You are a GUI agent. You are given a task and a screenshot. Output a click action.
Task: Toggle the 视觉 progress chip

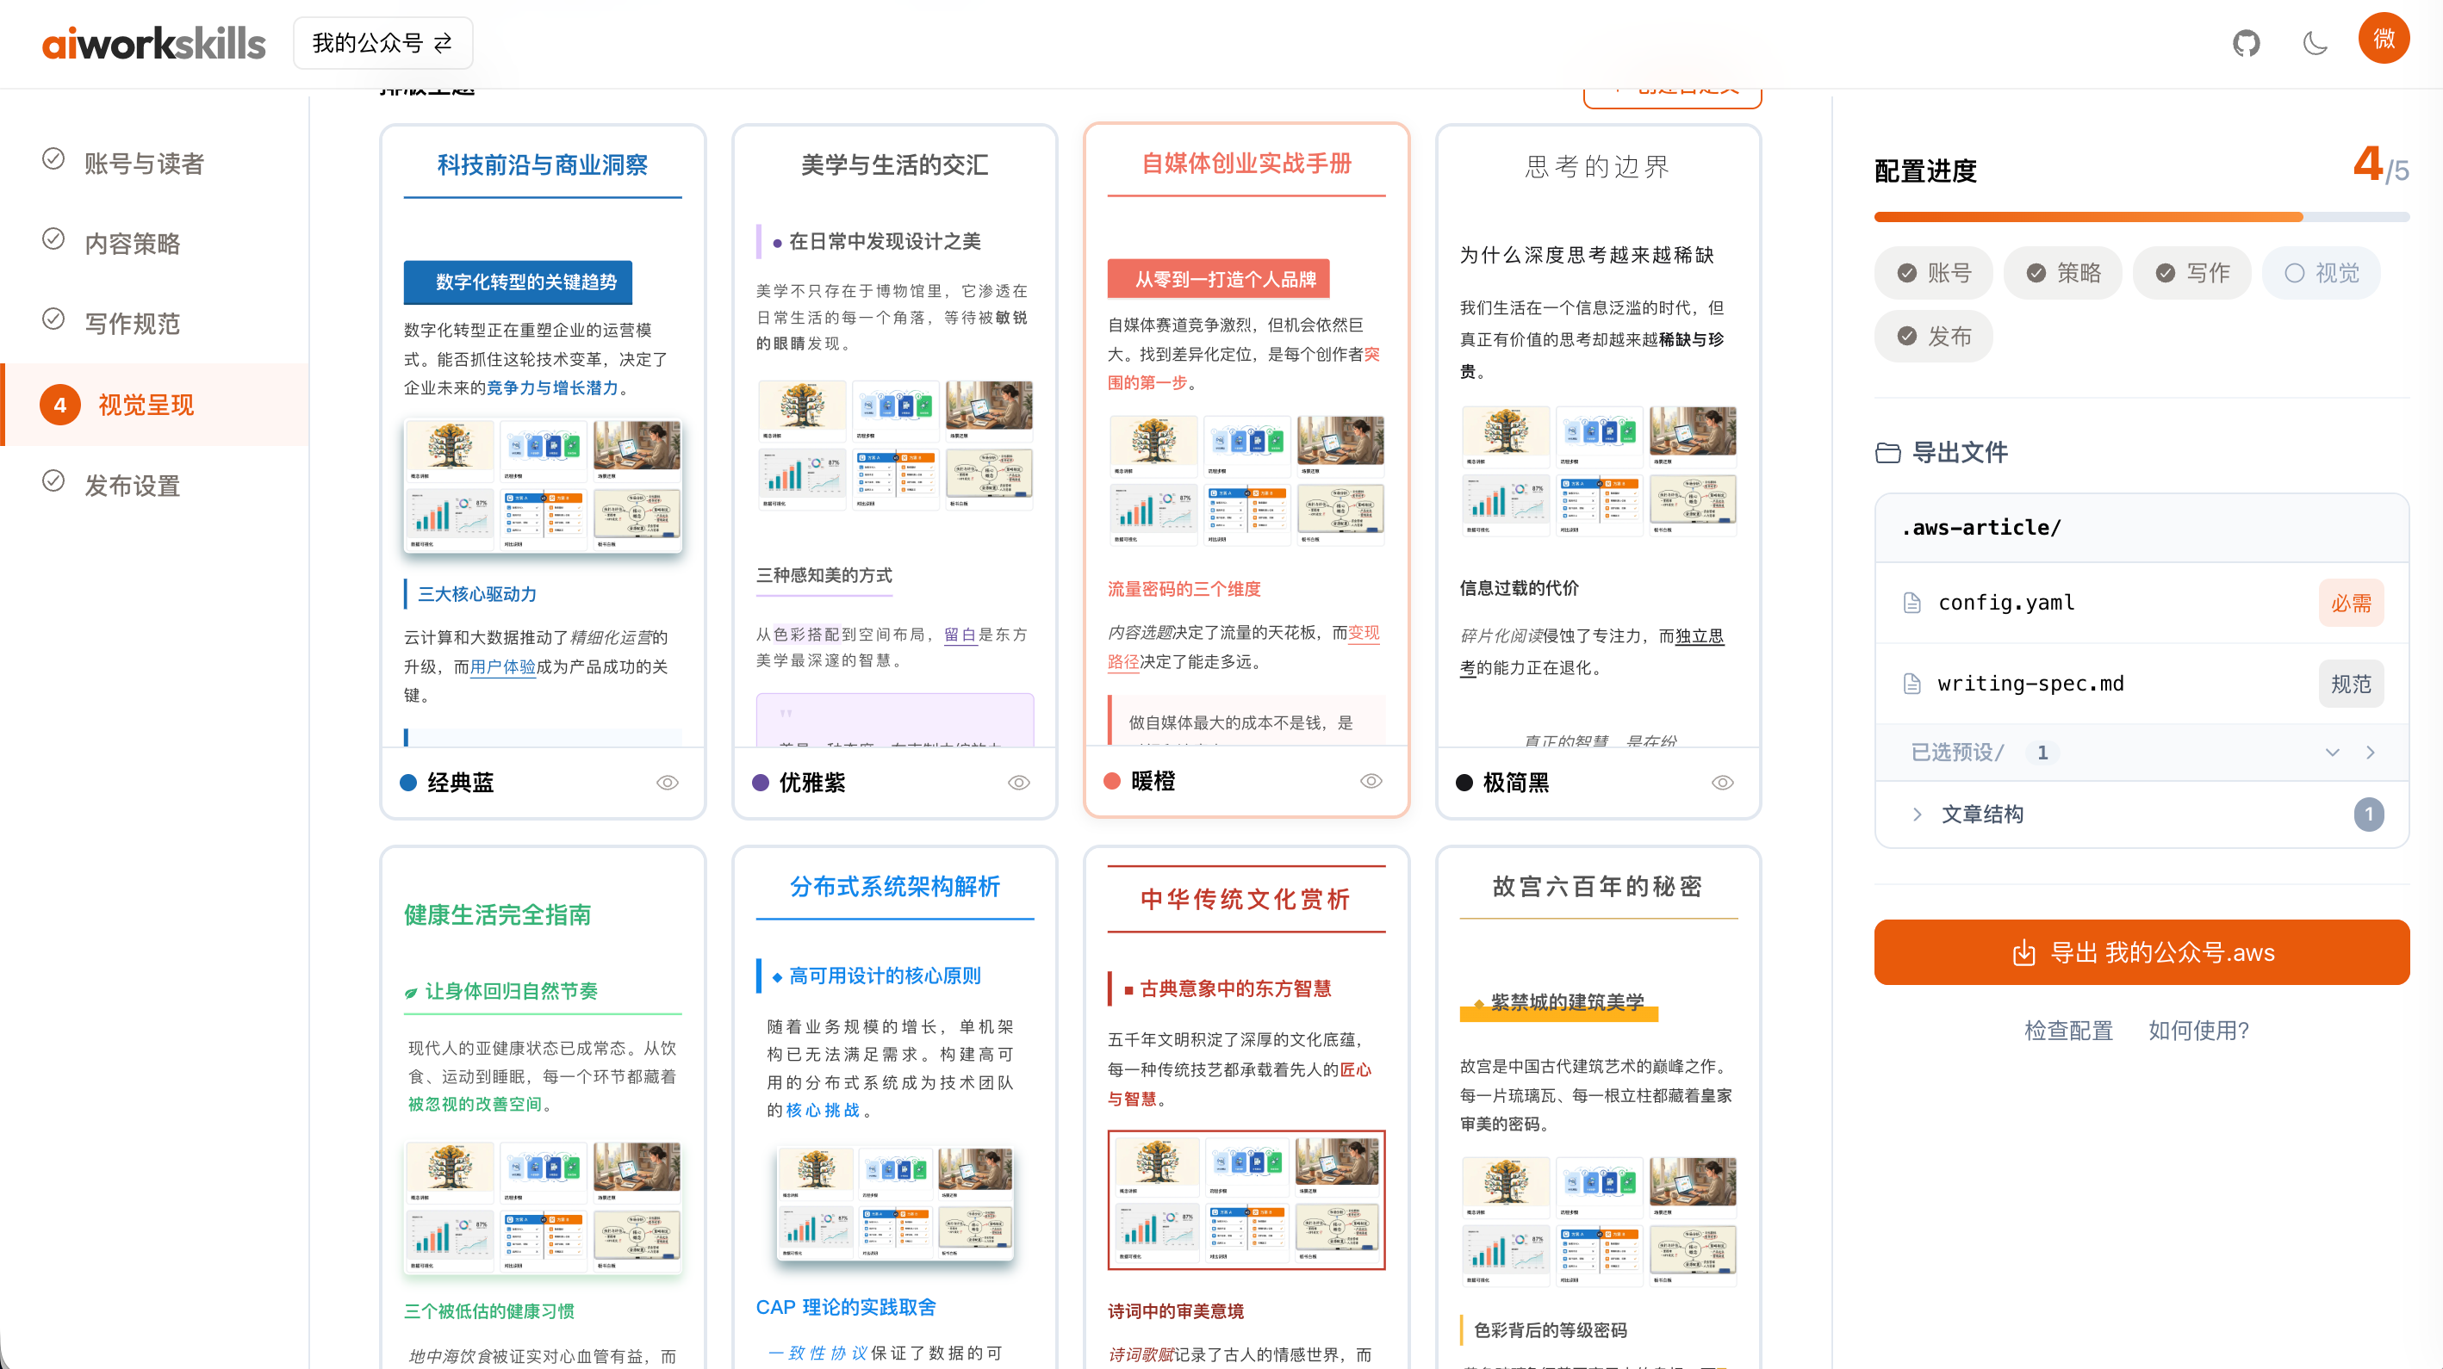click(2321, 273)
